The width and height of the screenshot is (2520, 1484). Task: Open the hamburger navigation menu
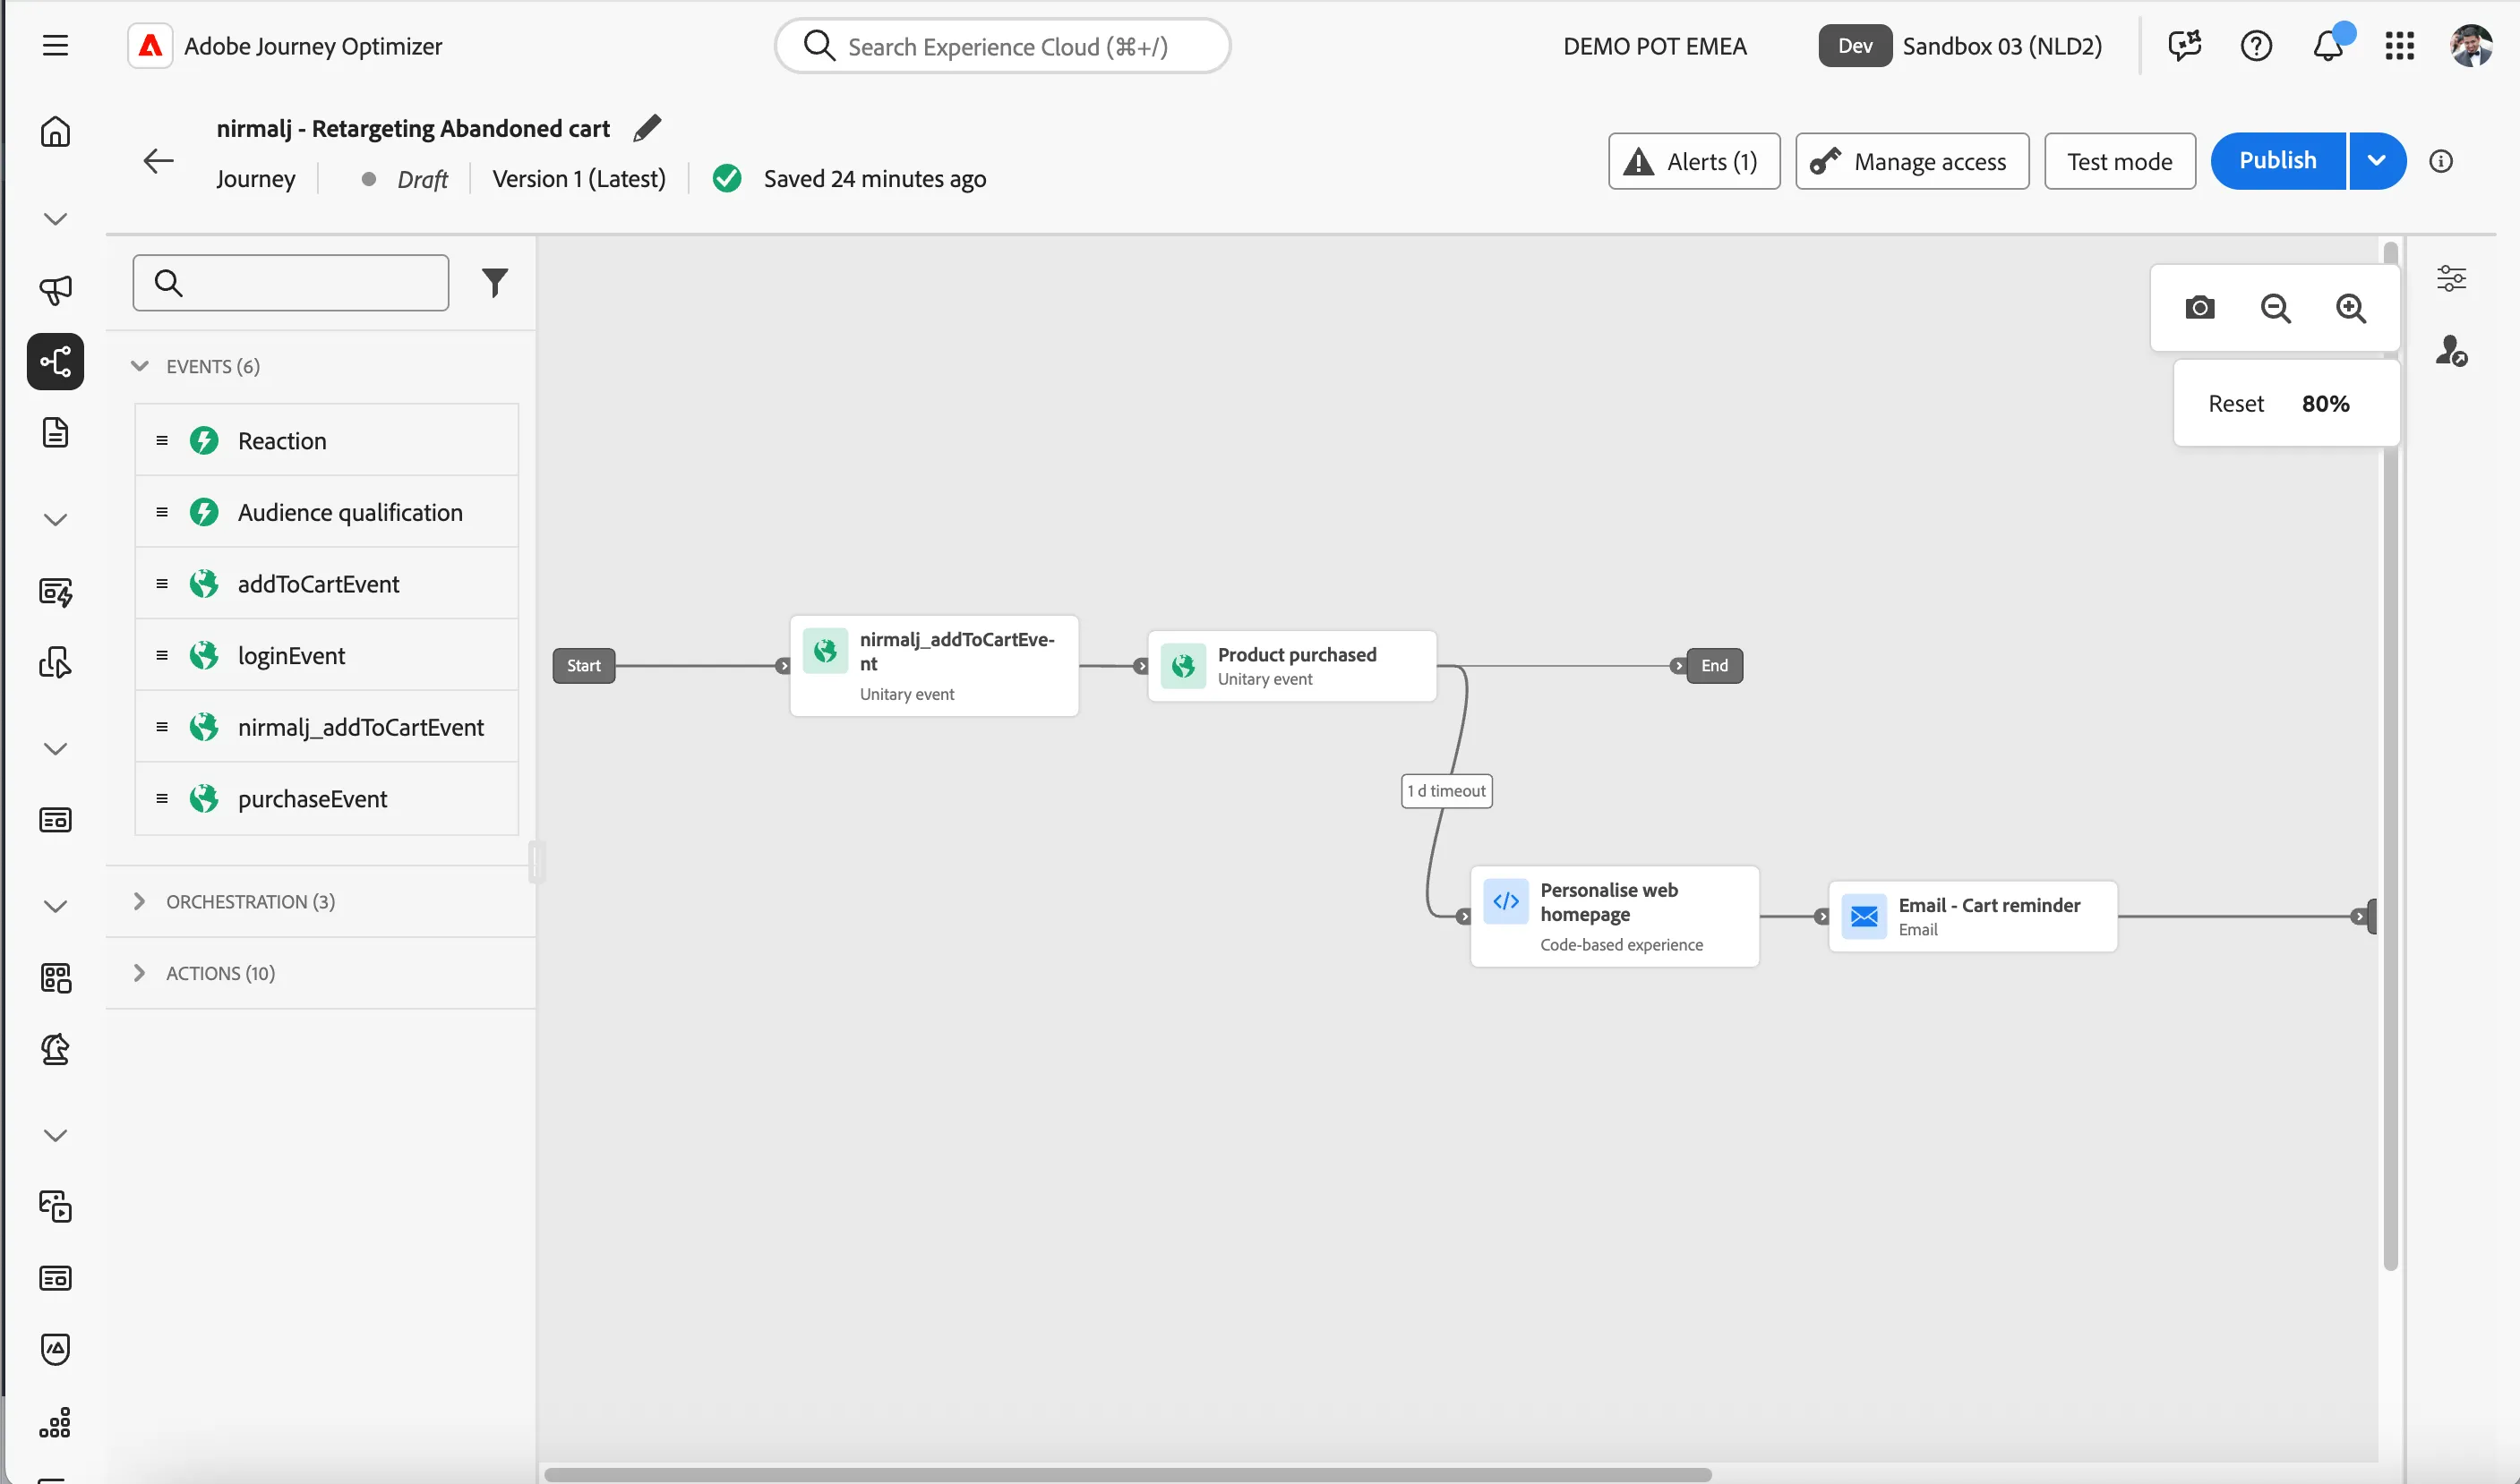coord(55,46)
